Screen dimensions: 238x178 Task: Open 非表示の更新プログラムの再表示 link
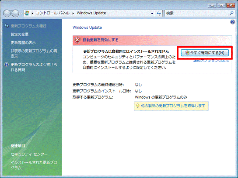[34, 53]
